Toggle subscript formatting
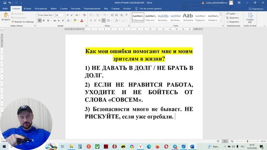Image resolution: width=267 pixels, height=150 pixels. pos(59,20)
